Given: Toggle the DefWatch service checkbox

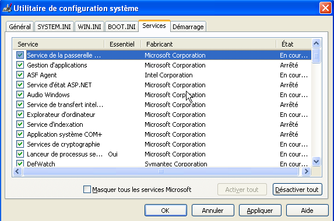Looking at the screenshot, I should click(20, 163).
